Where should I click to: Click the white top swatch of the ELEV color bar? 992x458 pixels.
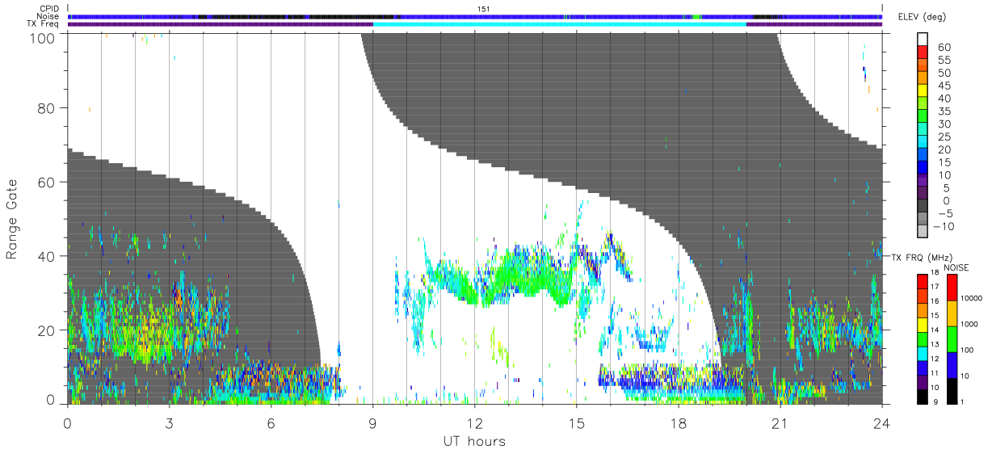tap(923, 39)
